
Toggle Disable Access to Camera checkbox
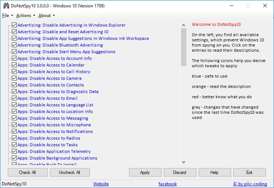[14, 78]
